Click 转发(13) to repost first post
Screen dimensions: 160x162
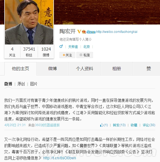tap(119, 125)
